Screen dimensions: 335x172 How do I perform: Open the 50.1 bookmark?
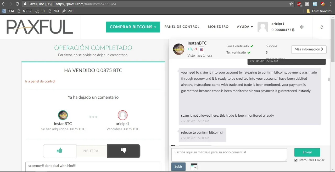(x=54, y=11)
